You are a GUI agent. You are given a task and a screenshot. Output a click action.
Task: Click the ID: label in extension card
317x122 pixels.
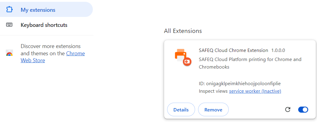click(x=201, y=83)
